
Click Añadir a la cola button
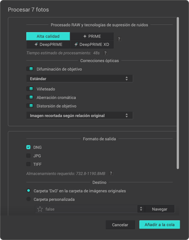(159, 224)
